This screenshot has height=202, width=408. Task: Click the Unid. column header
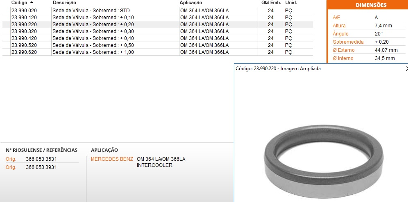pos(291,2)
